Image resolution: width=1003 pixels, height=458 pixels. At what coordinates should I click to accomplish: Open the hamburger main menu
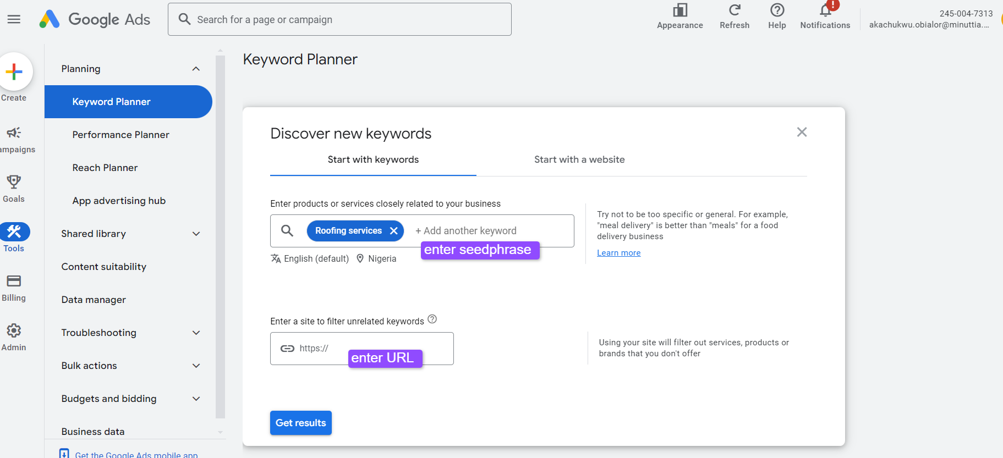click(x=14, y=19)
